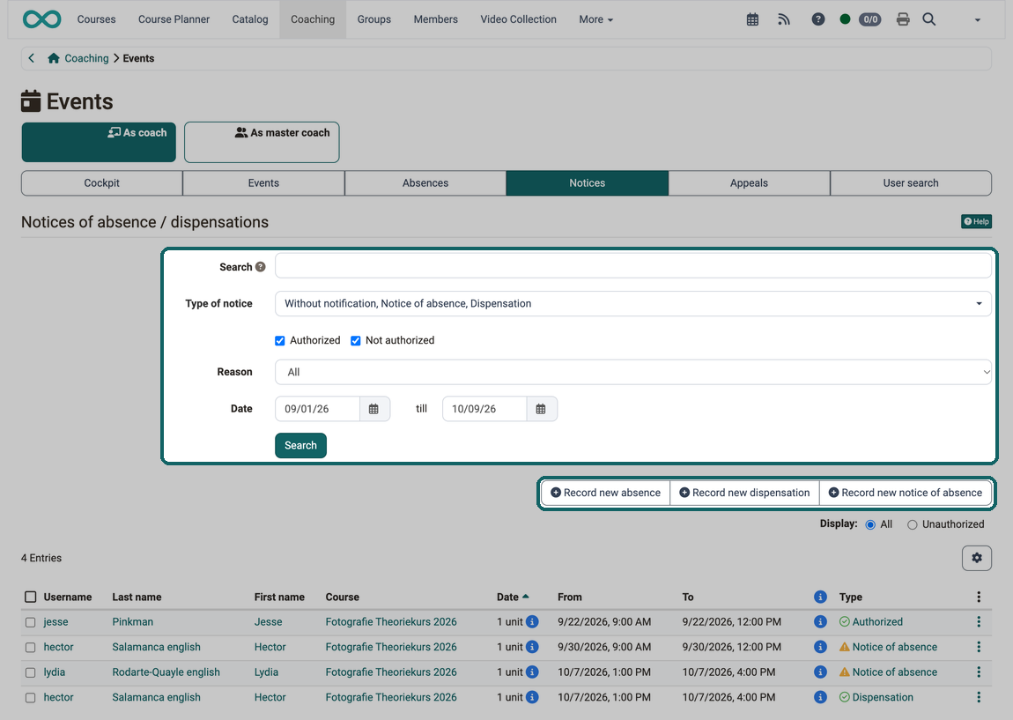Click the print icon in top bar

[903, 19]
